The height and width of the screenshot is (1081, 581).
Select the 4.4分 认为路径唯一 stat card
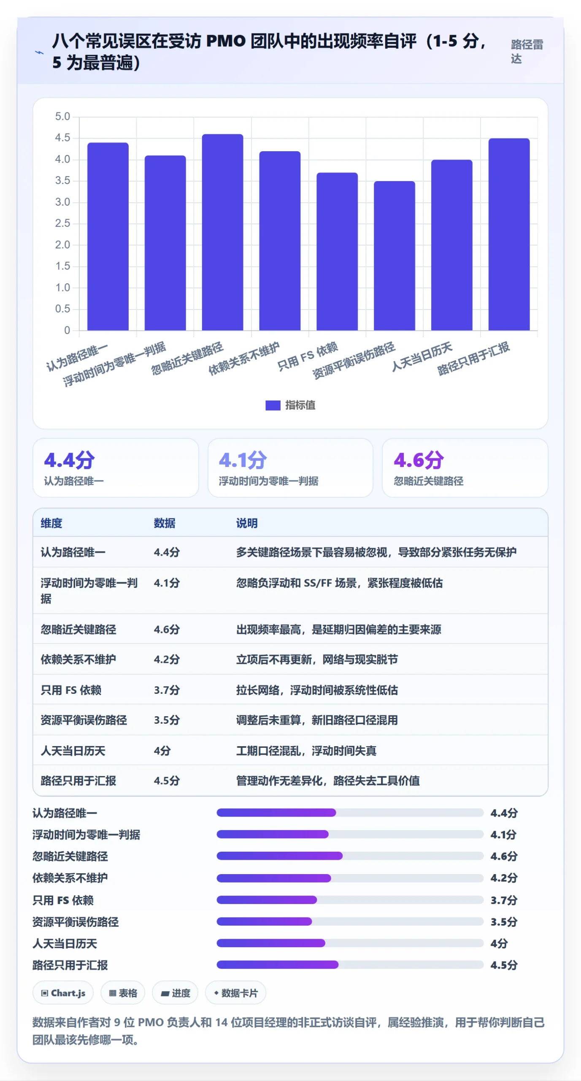click(116, 468)
